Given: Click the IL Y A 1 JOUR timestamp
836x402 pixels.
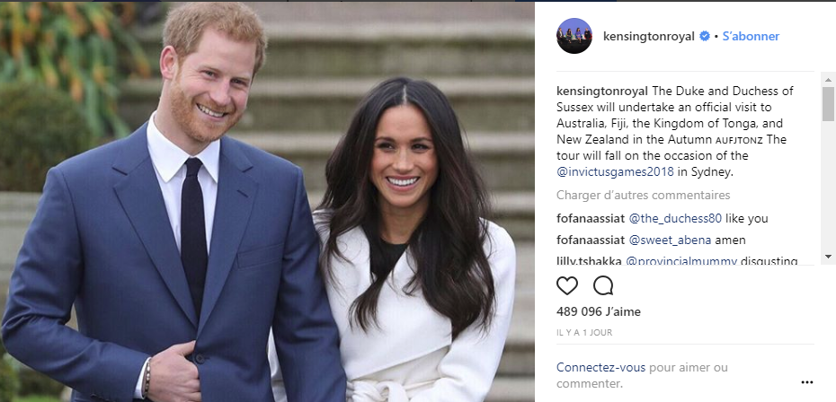Looking at the screenshot, I should pos(584,332).
